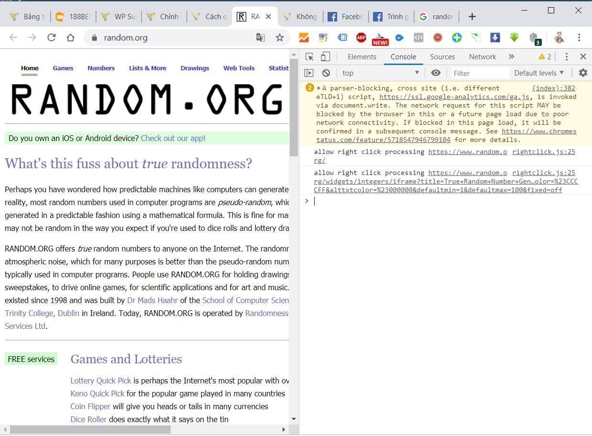This screenshot has width=592, height=436.
Task: Open the Sources tab
Action: [x=442, y=57]
